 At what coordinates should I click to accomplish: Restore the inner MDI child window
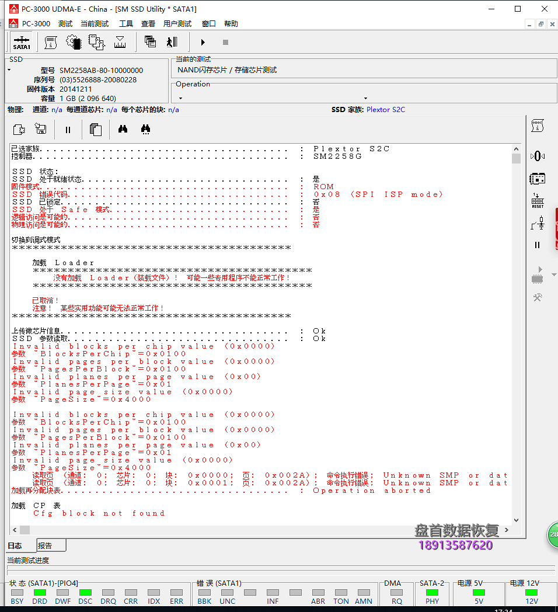pos(541,24)
